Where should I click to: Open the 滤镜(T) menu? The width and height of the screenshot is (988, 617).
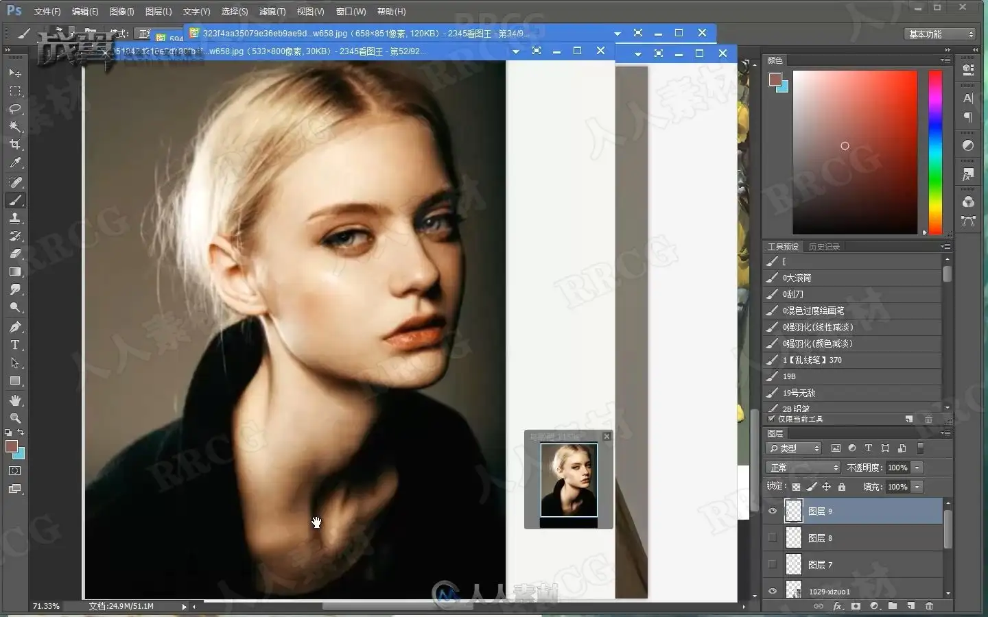[x=272, y=12]
